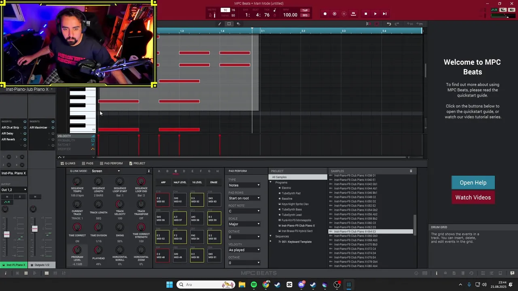This screenshot has height=291, width=518.
Task: Select the eraser tool
Action: click(238, 24)
